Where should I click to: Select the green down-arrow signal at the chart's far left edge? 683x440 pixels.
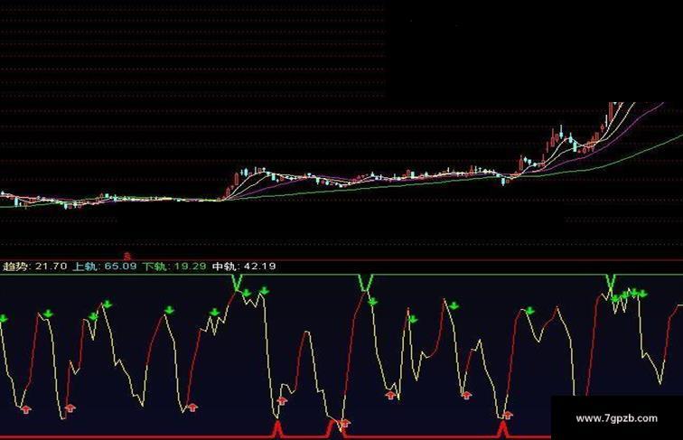[3, 318]
